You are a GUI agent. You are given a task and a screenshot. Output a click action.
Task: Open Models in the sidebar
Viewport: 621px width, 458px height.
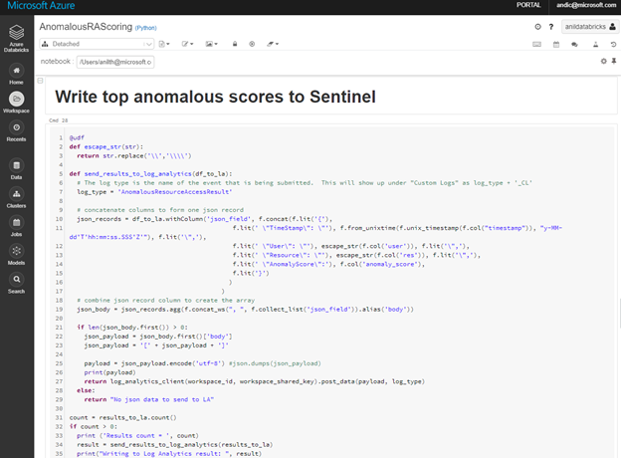coord(17,255)
